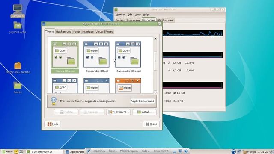Open the Visual Effects tab
Viewport: 274px width, 154px height.
pos(104,32)
